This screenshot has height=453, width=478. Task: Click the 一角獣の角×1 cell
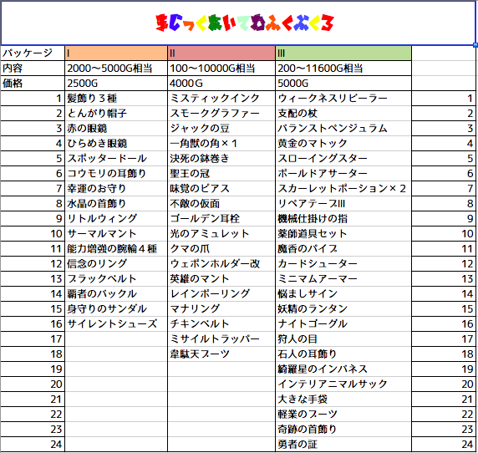[221, 143]
